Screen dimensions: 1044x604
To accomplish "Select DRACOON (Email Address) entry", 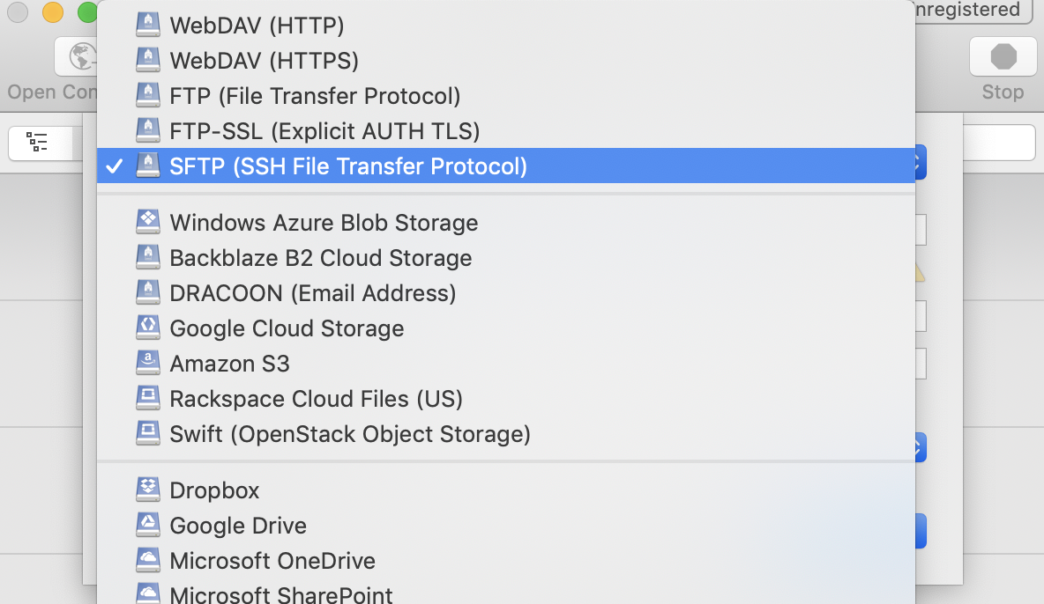I will [x=312, y=292].
